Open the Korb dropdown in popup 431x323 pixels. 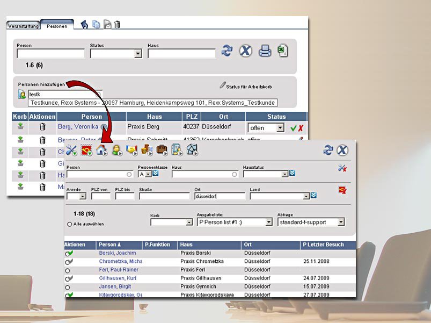pyautogui.click(x=189, y=222)
